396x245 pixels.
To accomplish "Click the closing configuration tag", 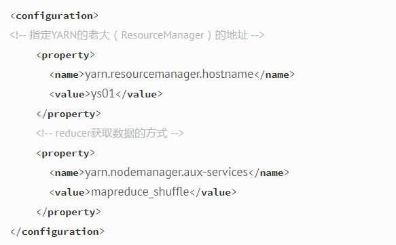I will (x=57, y=231).
